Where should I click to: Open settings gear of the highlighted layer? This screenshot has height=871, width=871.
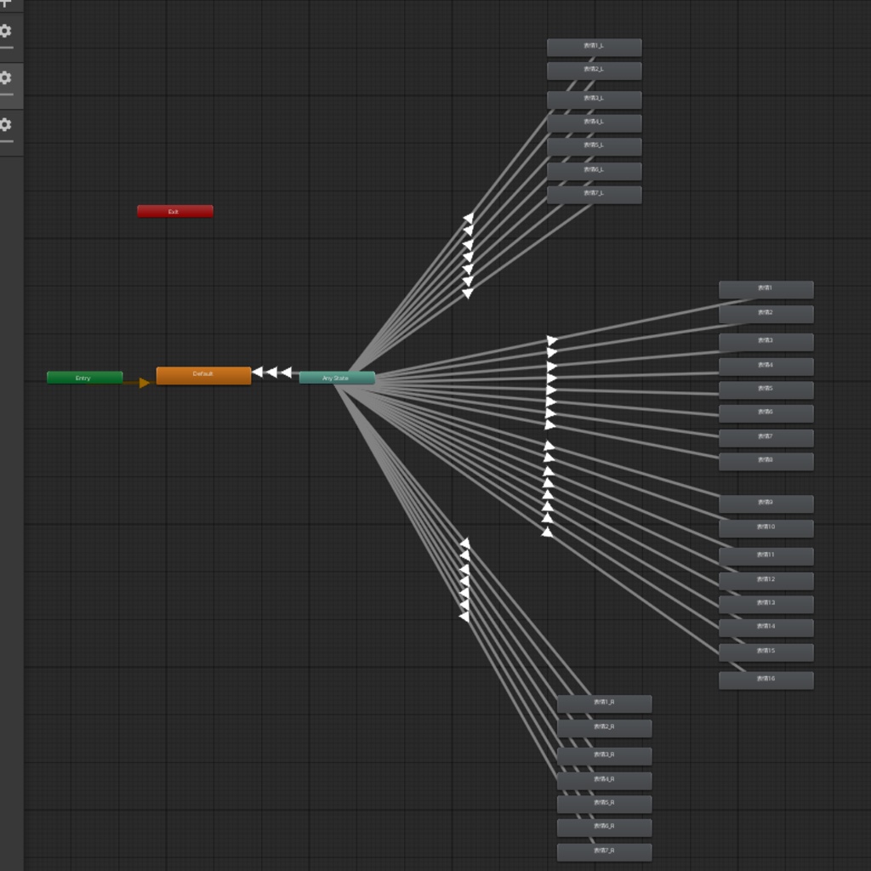click(5, 77)
